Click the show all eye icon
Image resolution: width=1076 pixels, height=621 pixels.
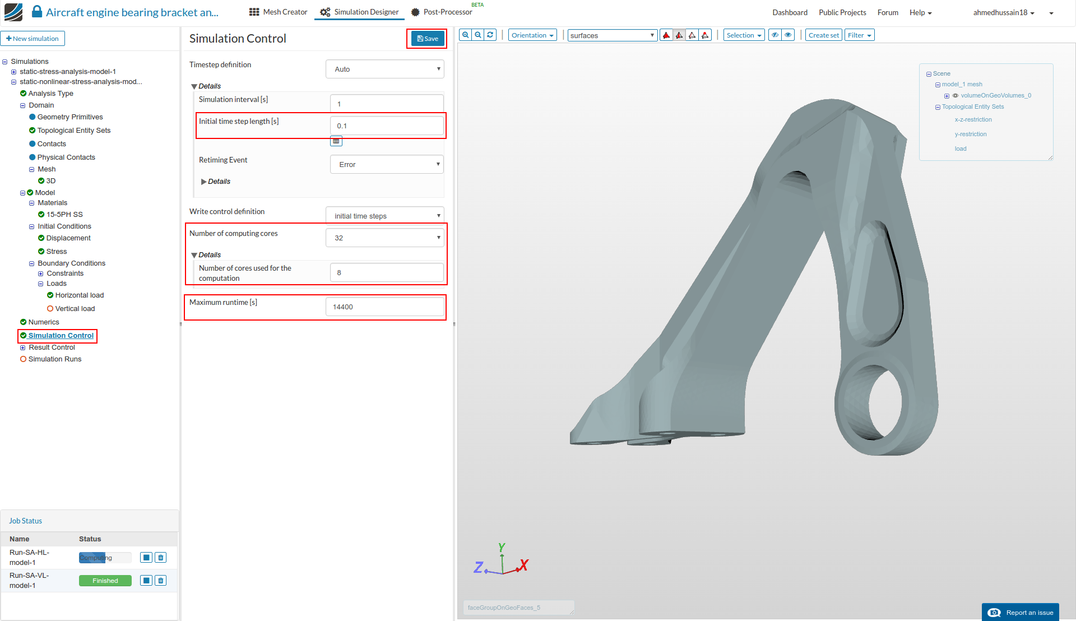pyautogui.click(x=788, y=35)
